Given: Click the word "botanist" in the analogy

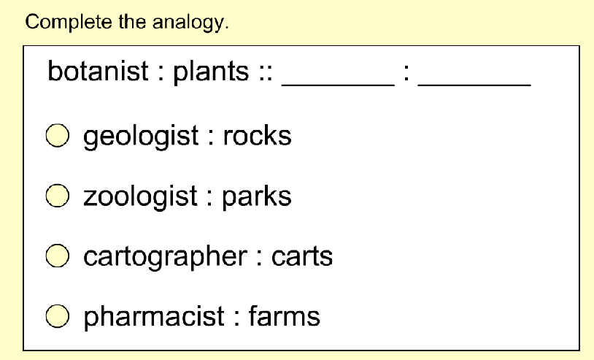Looking at the screenshot, I should click(x=98, y=71).
